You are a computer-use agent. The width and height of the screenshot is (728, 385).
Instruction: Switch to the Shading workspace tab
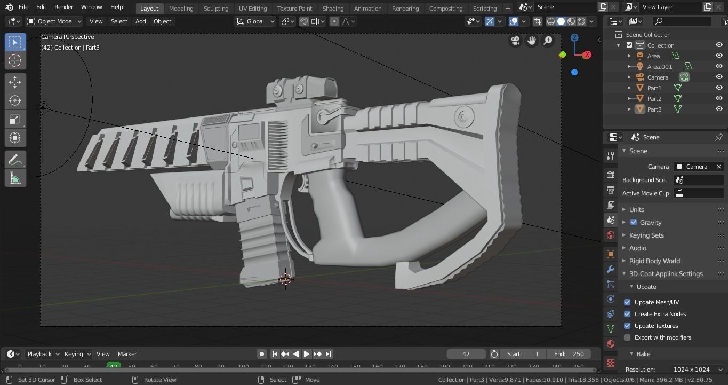[x=333, y=8]
